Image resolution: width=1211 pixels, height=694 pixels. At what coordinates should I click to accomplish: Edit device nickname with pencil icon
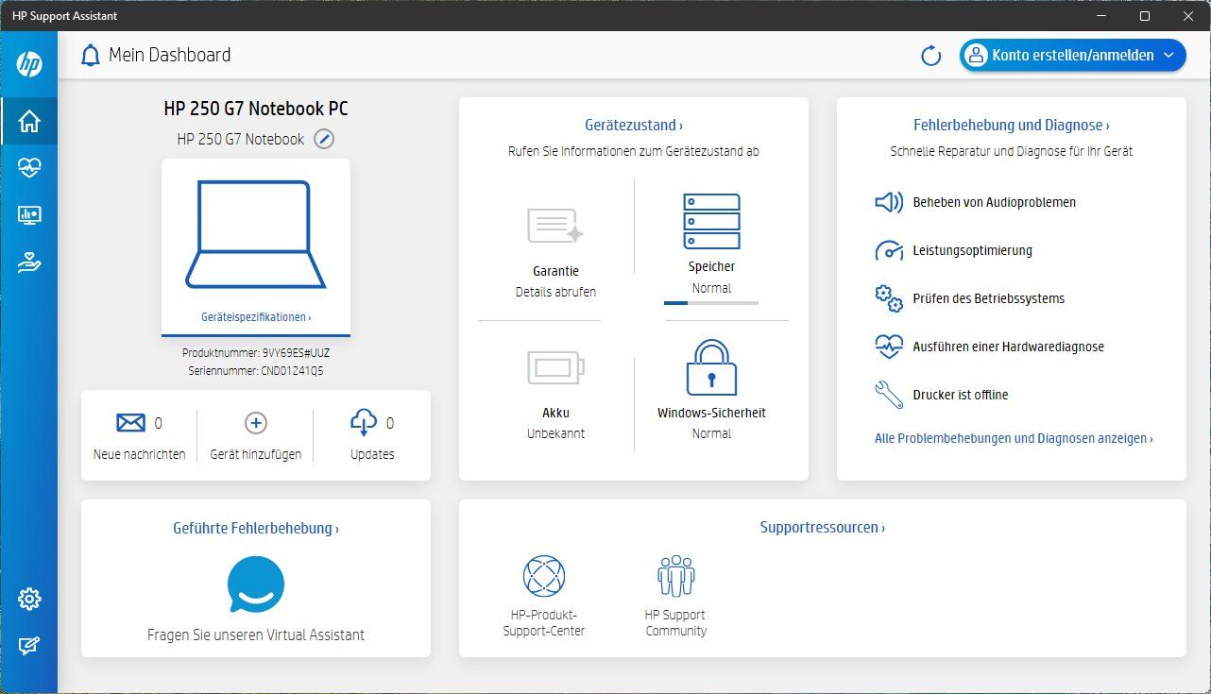pyautogui.click(x=324, y=139)
